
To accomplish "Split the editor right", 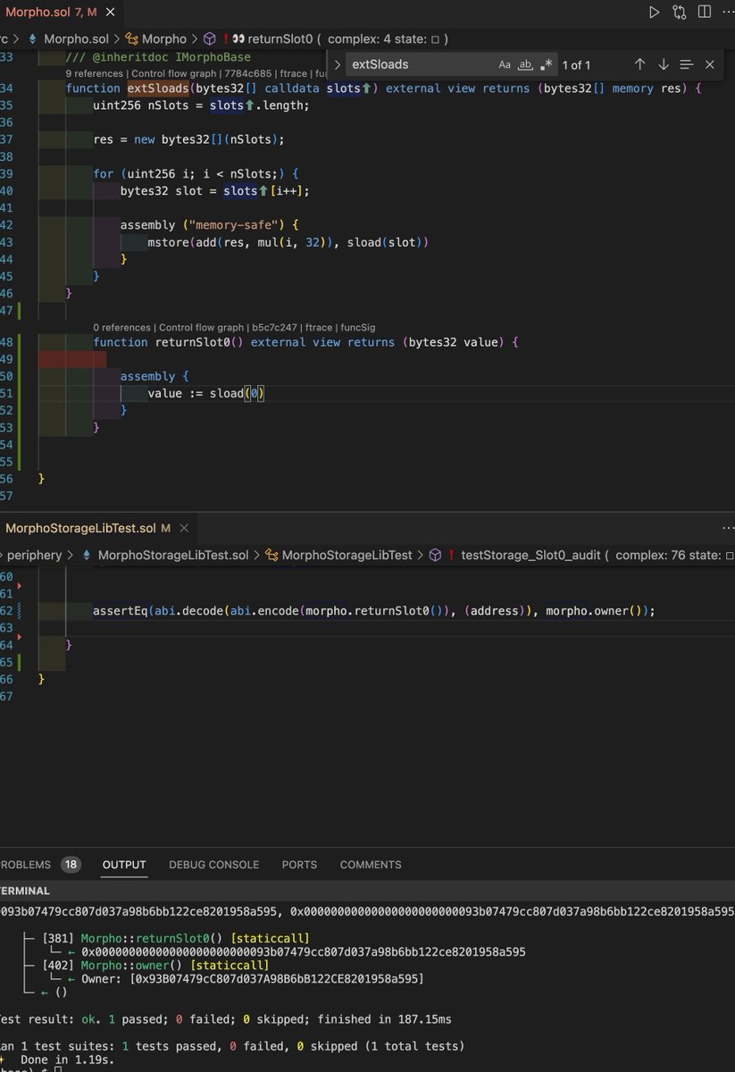I will click(705, 13).
